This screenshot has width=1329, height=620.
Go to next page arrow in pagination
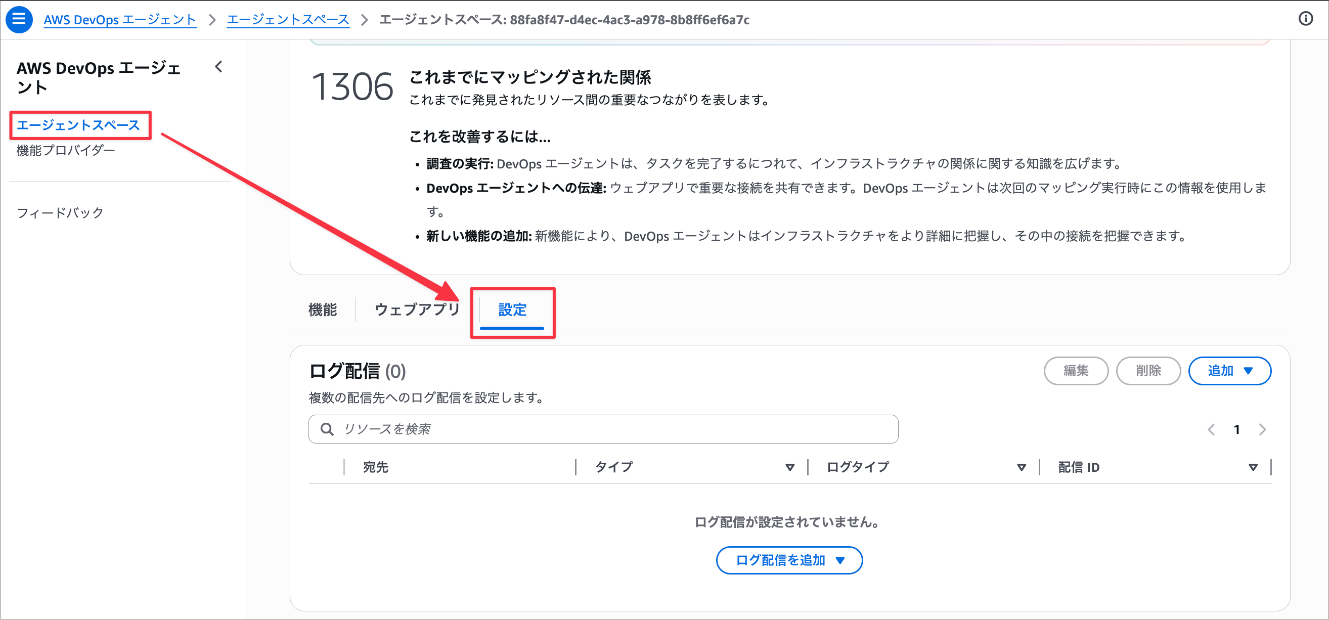coord(1262,429)
